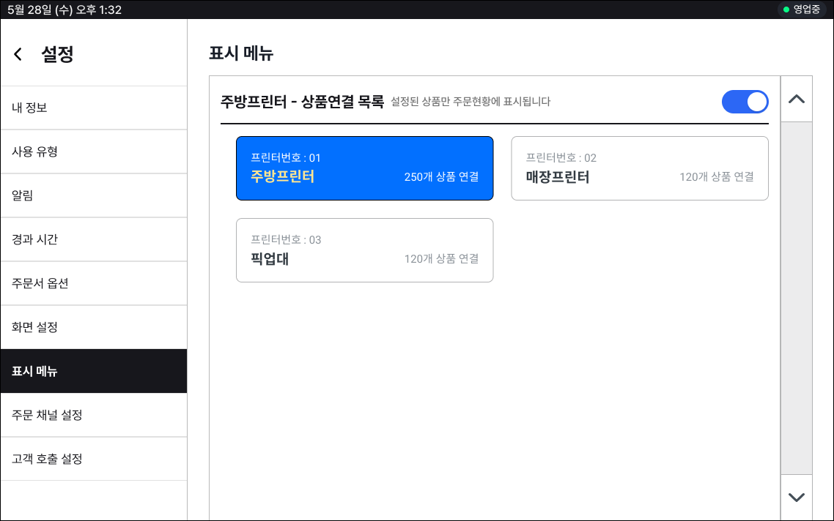The height and width of the screenshot is (521, 834).
Task: Go to 알림 settings
Action: pyautogui.click(x=93, y=195)
